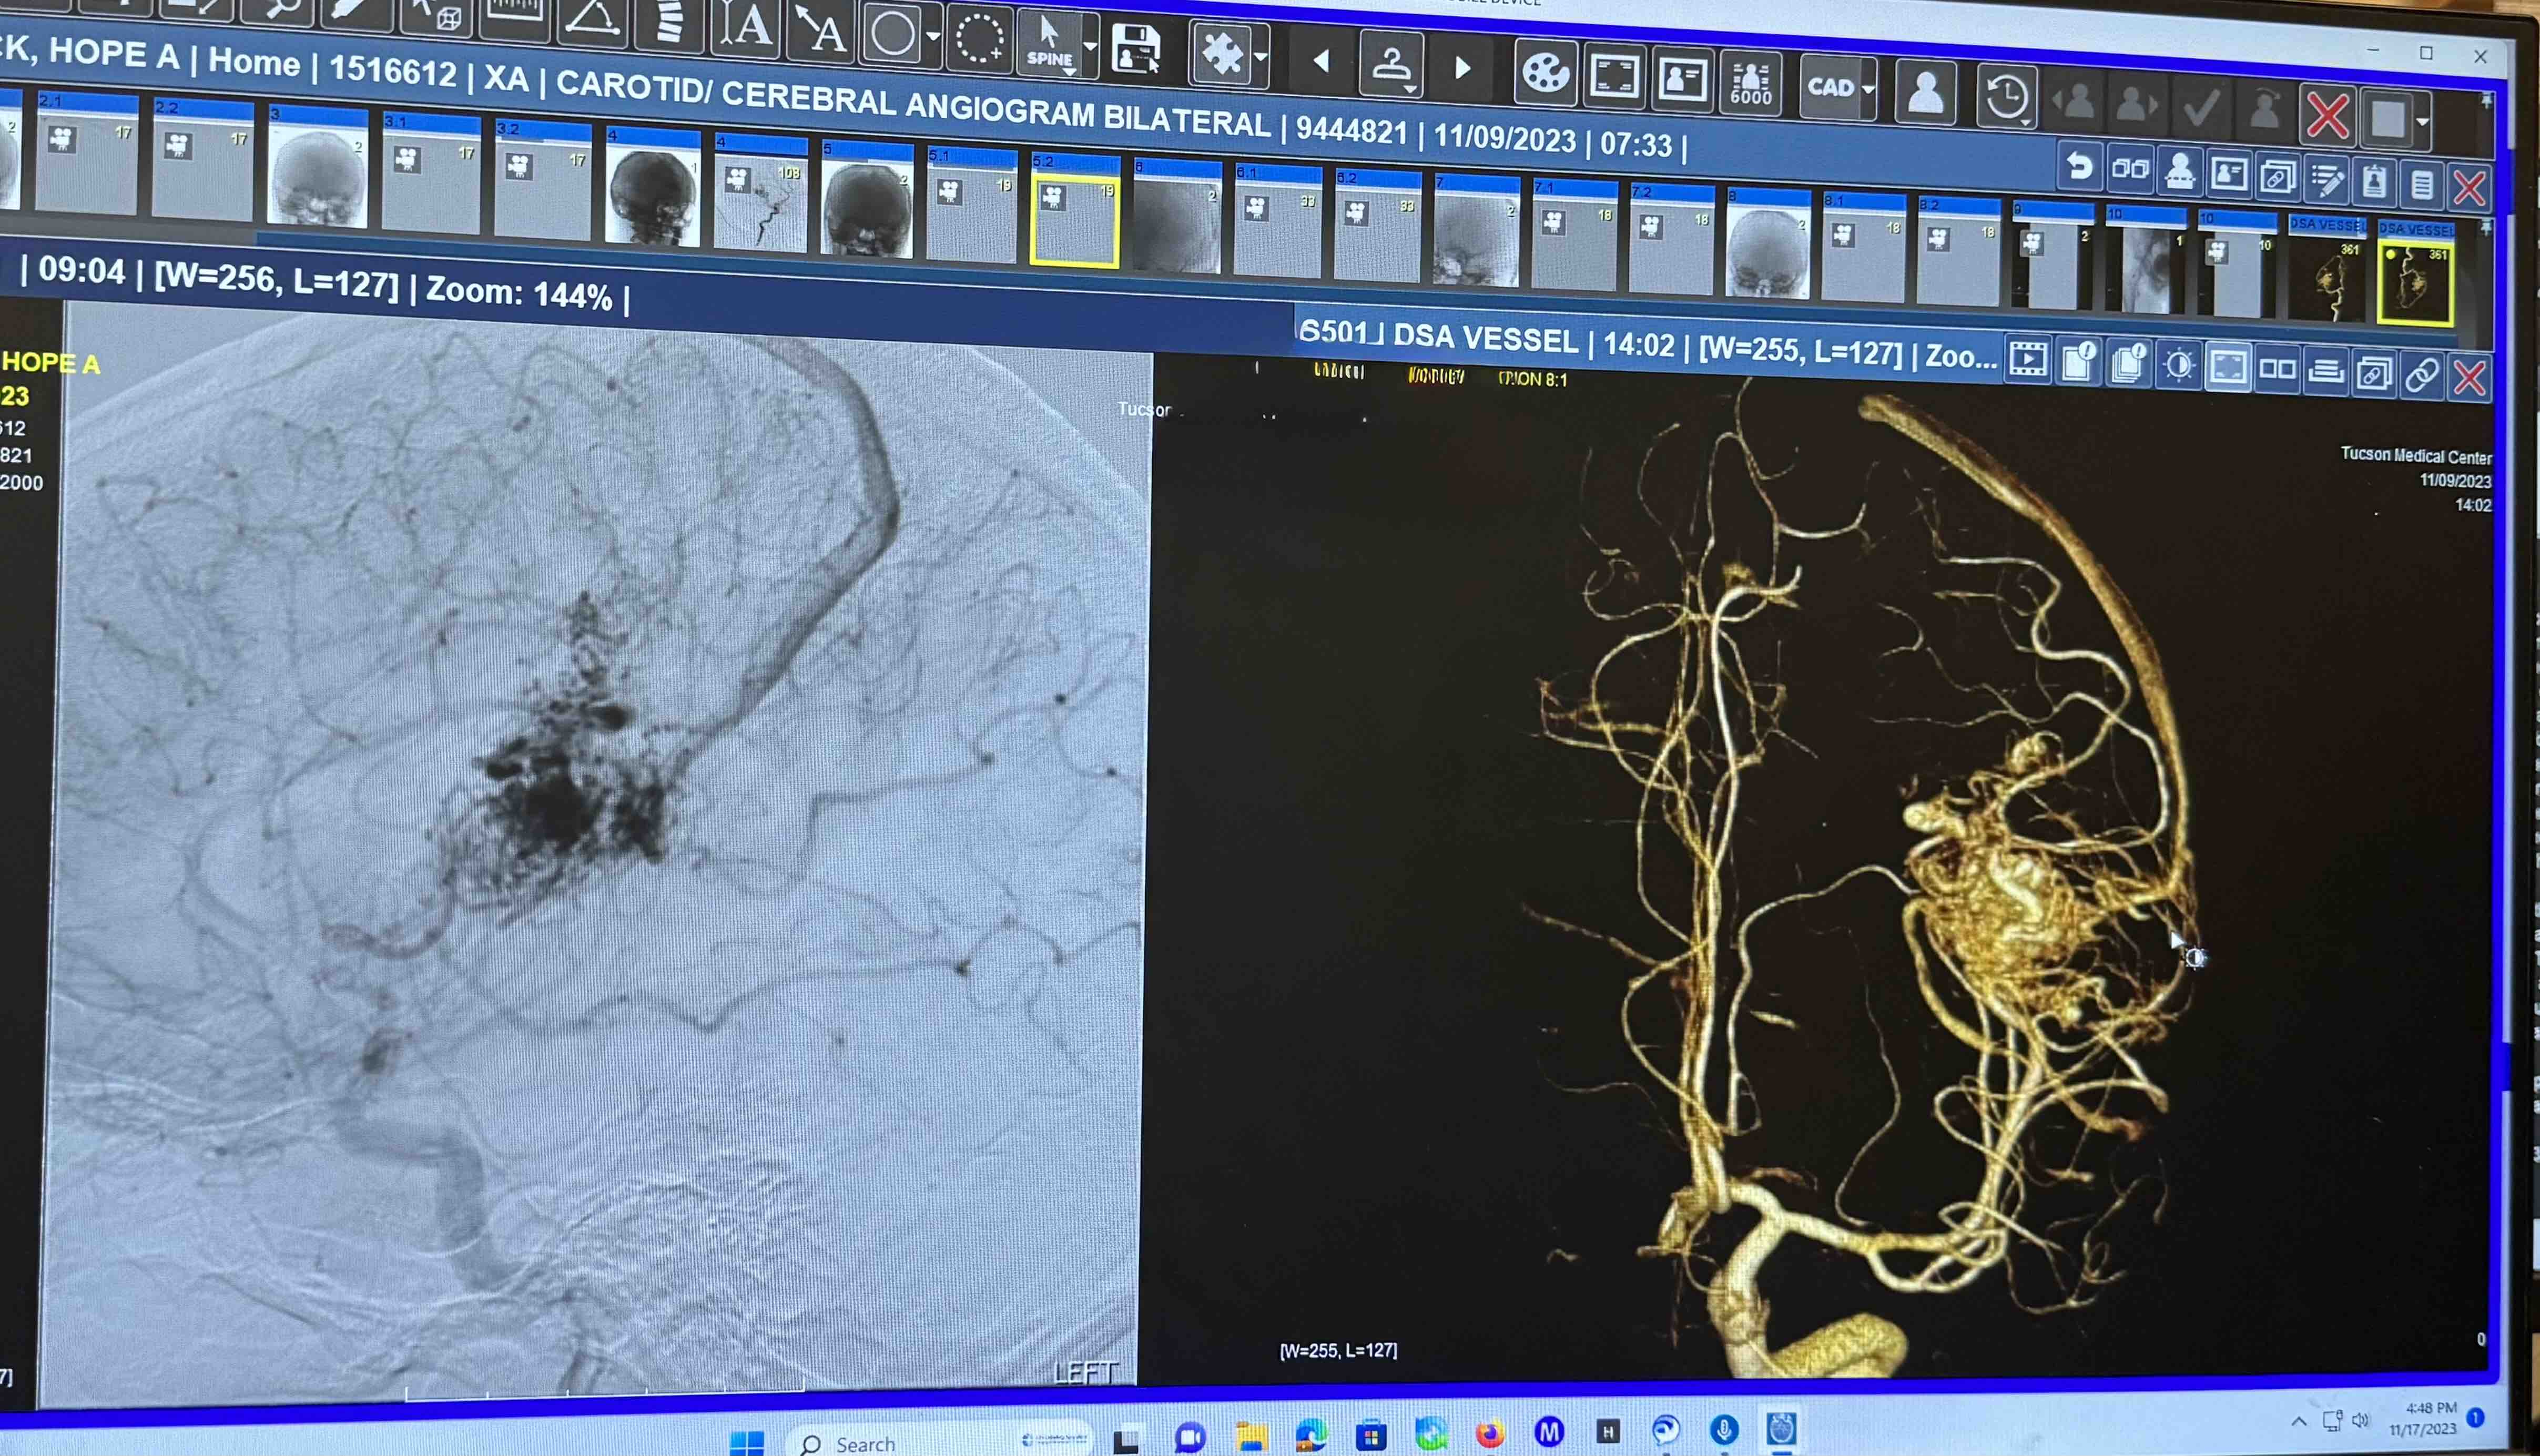2540x1456 pixels.
Task: Open series 4 thumbnail with 108 frames
Action: click(x=761, y=203)
